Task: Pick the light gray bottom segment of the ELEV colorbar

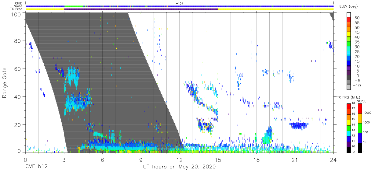Action: click(x=349, y=87)
